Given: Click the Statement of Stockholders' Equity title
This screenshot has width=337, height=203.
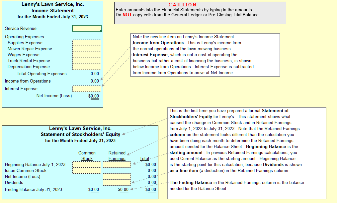Looking at the screenshot, I should 80,134.
